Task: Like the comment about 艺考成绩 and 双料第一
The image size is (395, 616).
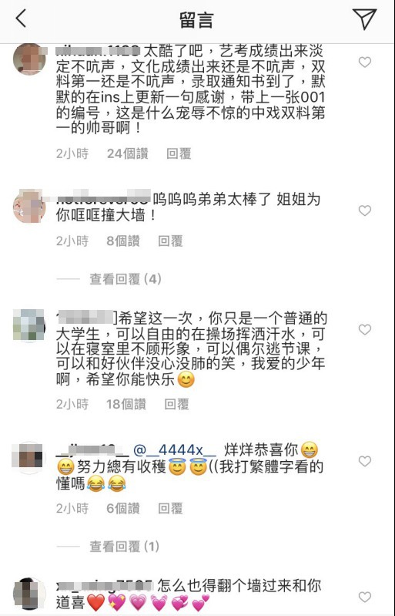Action: (x=365, y=62)
